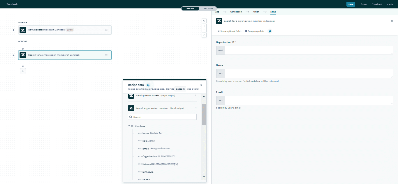
Task: Select the zoom-to-fit icon on the canvas
Action: 204,35
